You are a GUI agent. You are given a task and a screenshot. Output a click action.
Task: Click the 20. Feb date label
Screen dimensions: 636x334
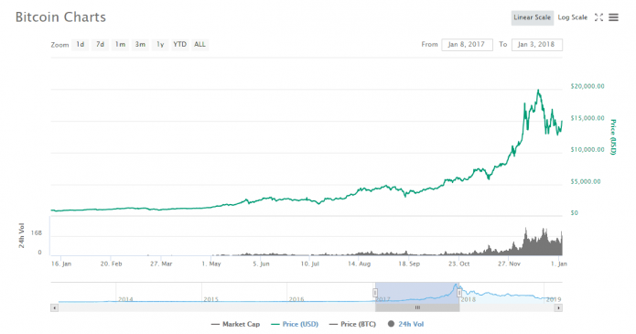point(111,264)
